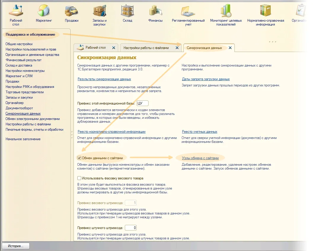Image resolution: width=316 pixels, height=251 pixels.
Task: Close the Синхронизация данных tab
Action: click(x=230, y=48)
